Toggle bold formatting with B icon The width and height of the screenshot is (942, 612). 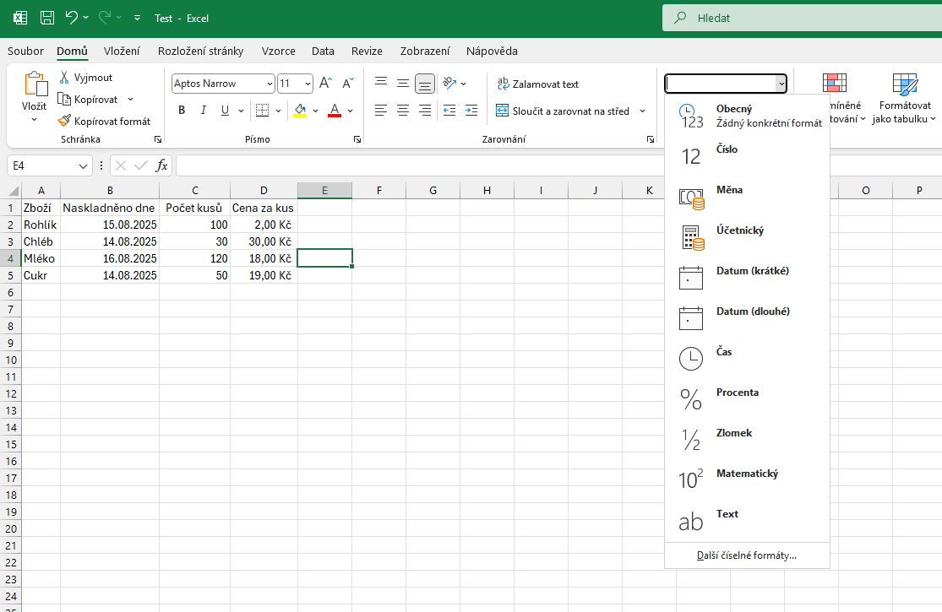click(x=181, y=109)
